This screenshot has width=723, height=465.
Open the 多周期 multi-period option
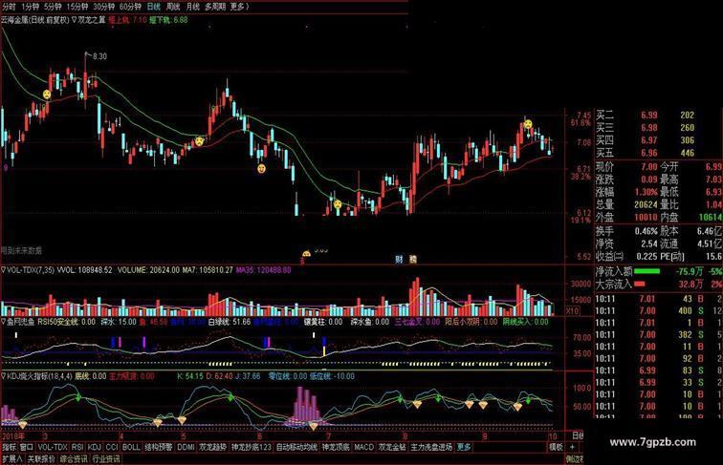click(x=215, y=7)
